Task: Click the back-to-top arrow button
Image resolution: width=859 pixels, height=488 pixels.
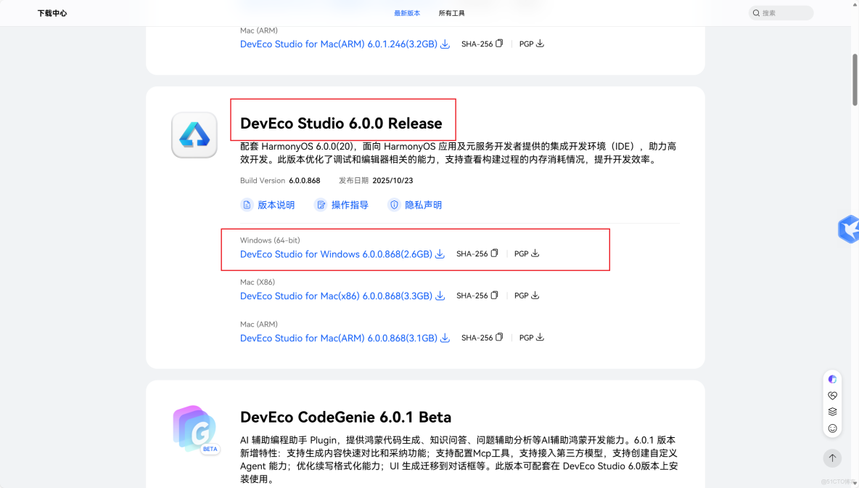Action: (x=832, y=458)
